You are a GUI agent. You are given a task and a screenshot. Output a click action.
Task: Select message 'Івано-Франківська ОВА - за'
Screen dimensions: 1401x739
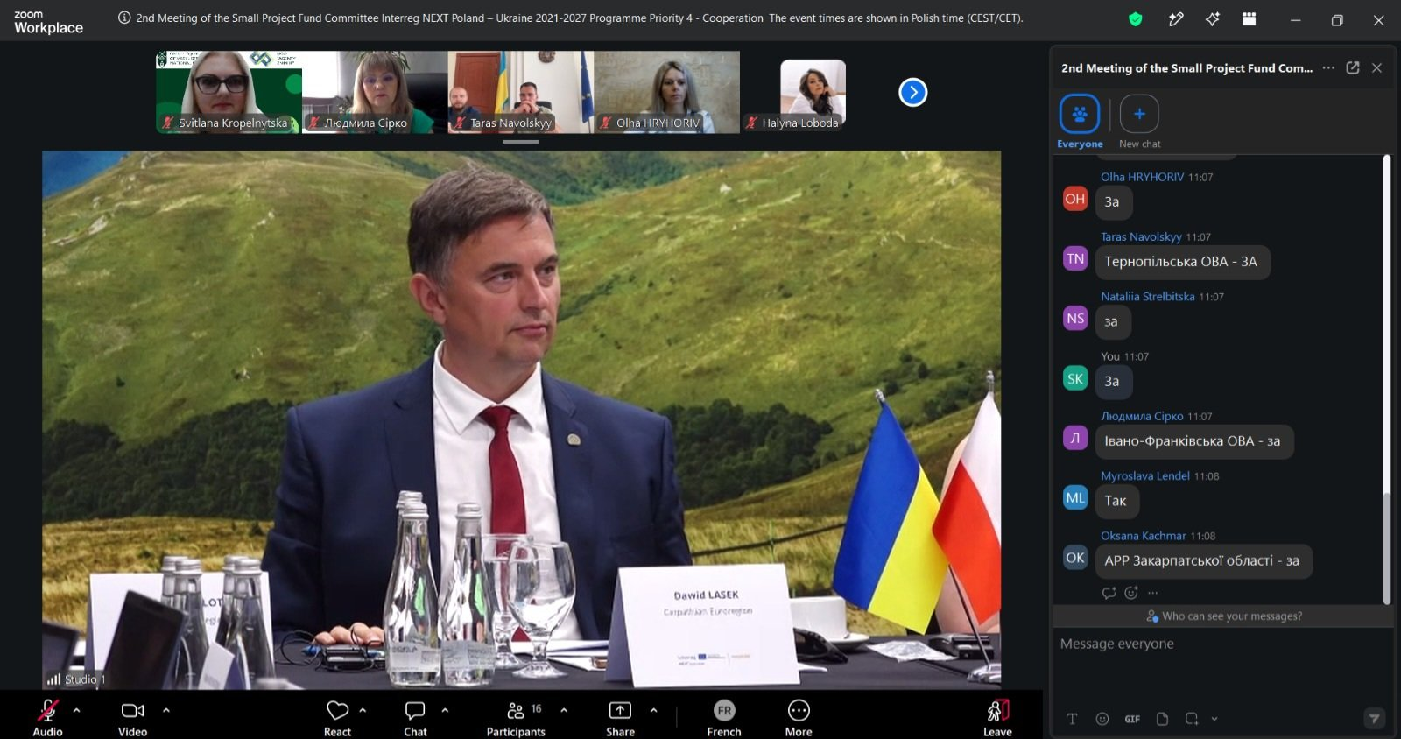point(1193,441)
